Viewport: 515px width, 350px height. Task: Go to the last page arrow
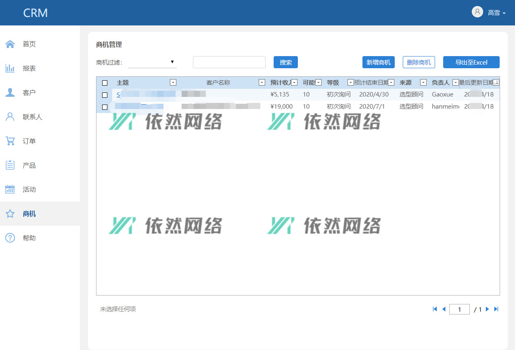[x=496, y=309]
